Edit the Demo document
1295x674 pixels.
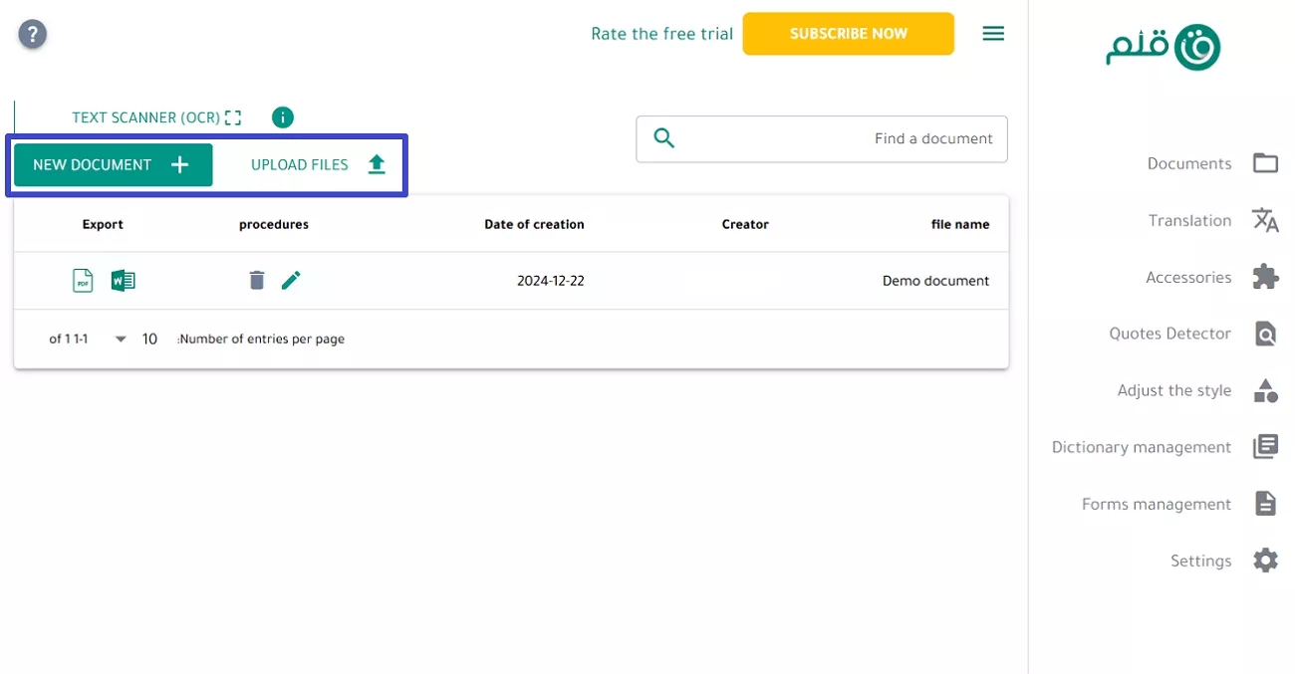point(291,280)
